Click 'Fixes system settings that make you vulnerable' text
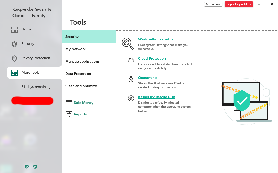This screenshot has width=278, height=173. tap(163, 47)
